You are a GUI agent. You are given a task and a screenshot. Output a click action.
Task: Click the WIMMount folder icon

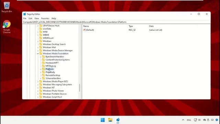point(41,38)
